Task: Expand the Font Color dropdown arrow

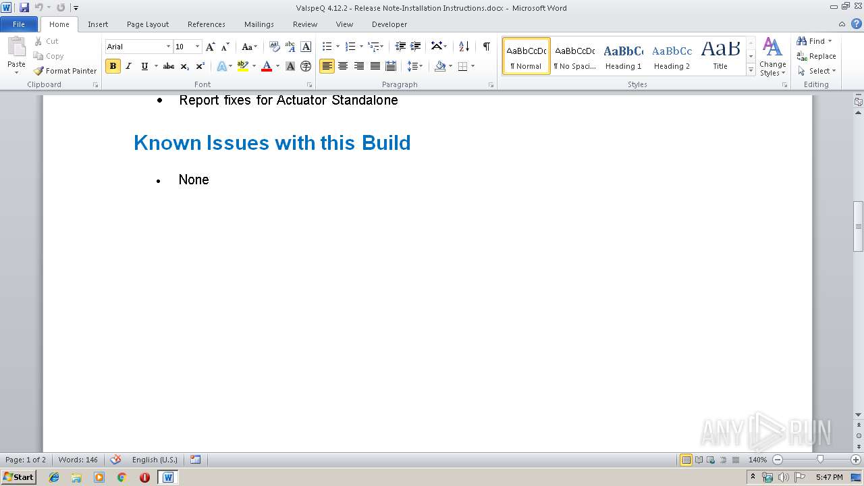Action: click(277, 66)
